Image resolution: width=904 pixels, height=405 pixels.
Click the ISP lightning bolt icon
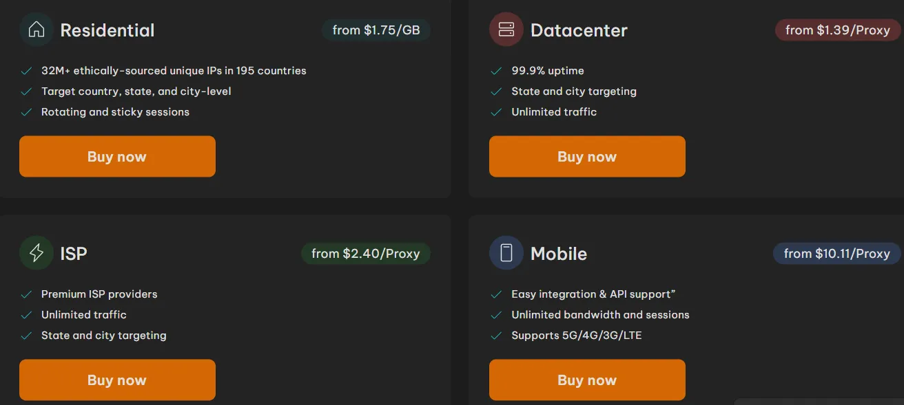click(x=37, y=253)
